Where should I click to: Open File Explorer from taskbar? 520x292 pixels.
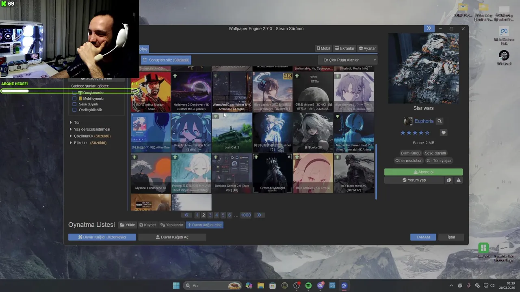point(260,286)
